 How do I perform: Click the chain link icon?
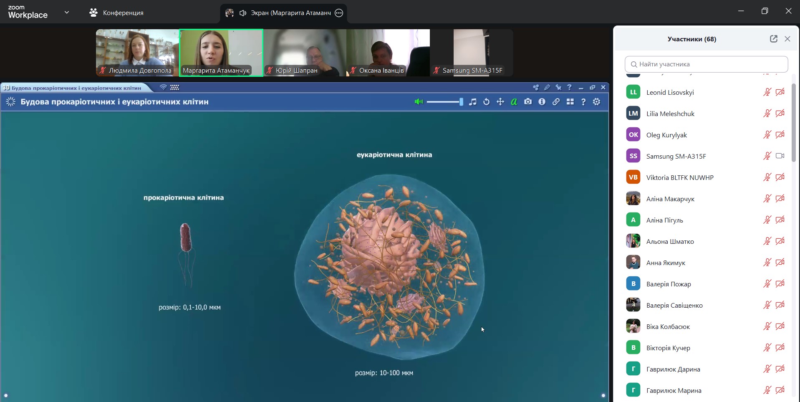coord(556,102)
